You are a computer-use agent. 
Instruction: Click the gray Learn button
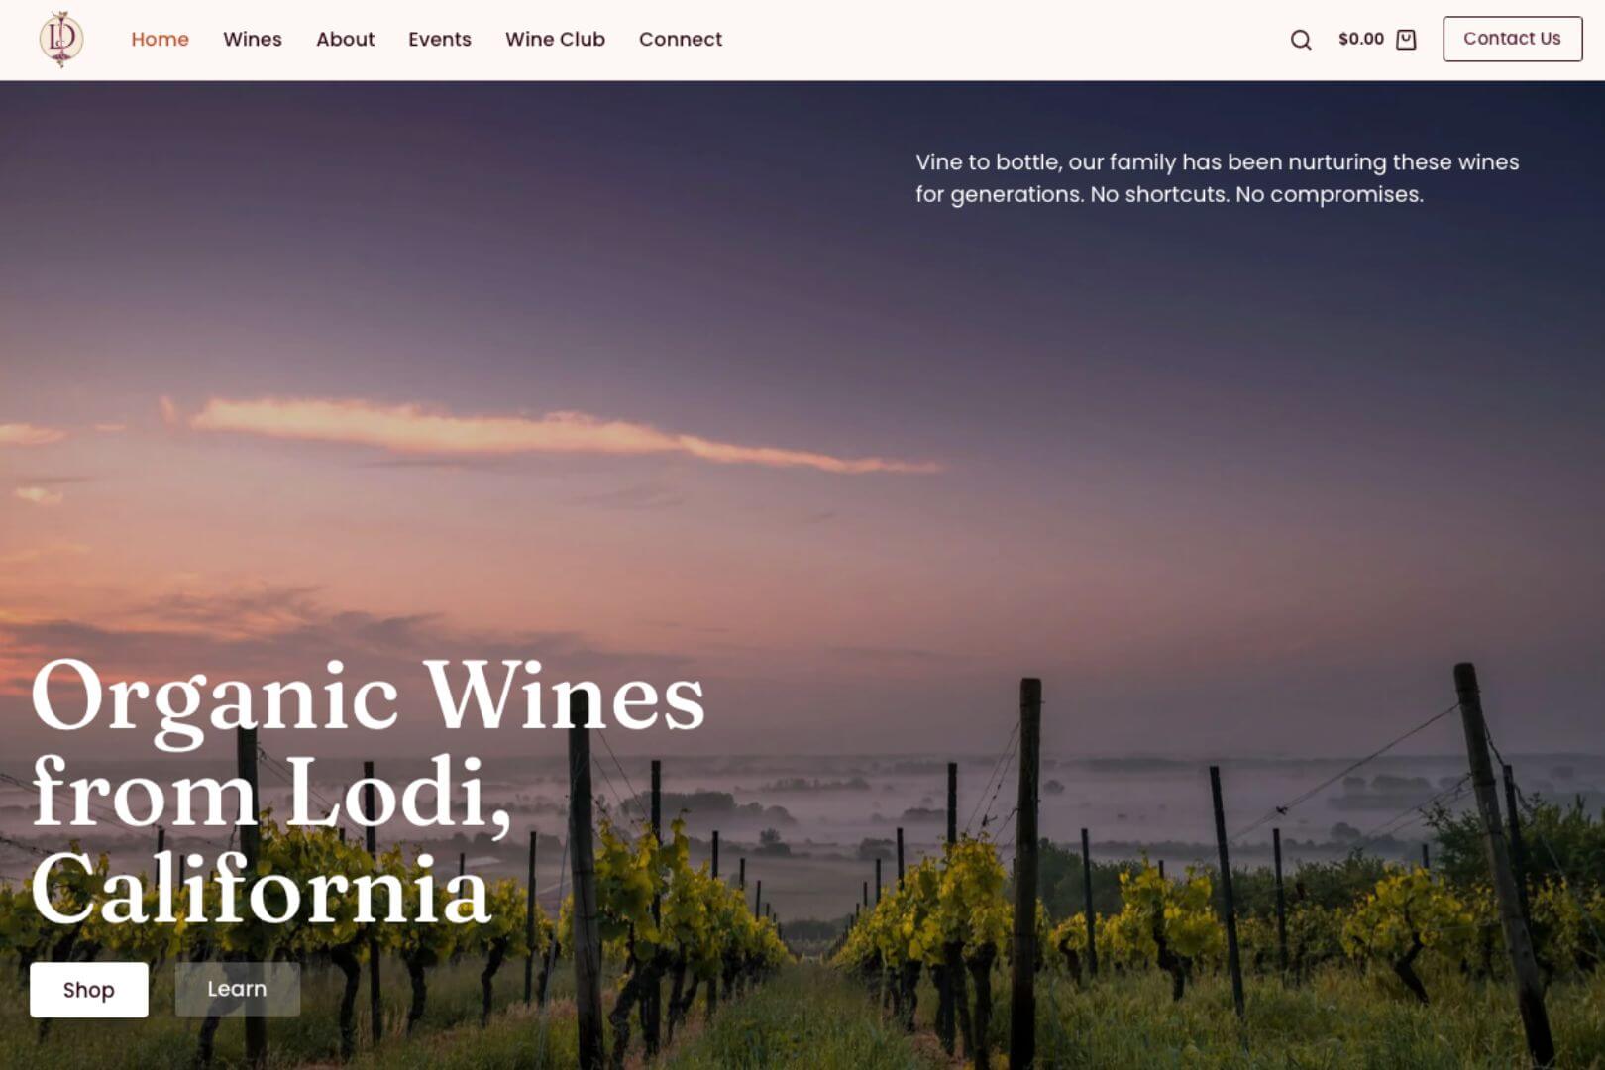point(237,989)
